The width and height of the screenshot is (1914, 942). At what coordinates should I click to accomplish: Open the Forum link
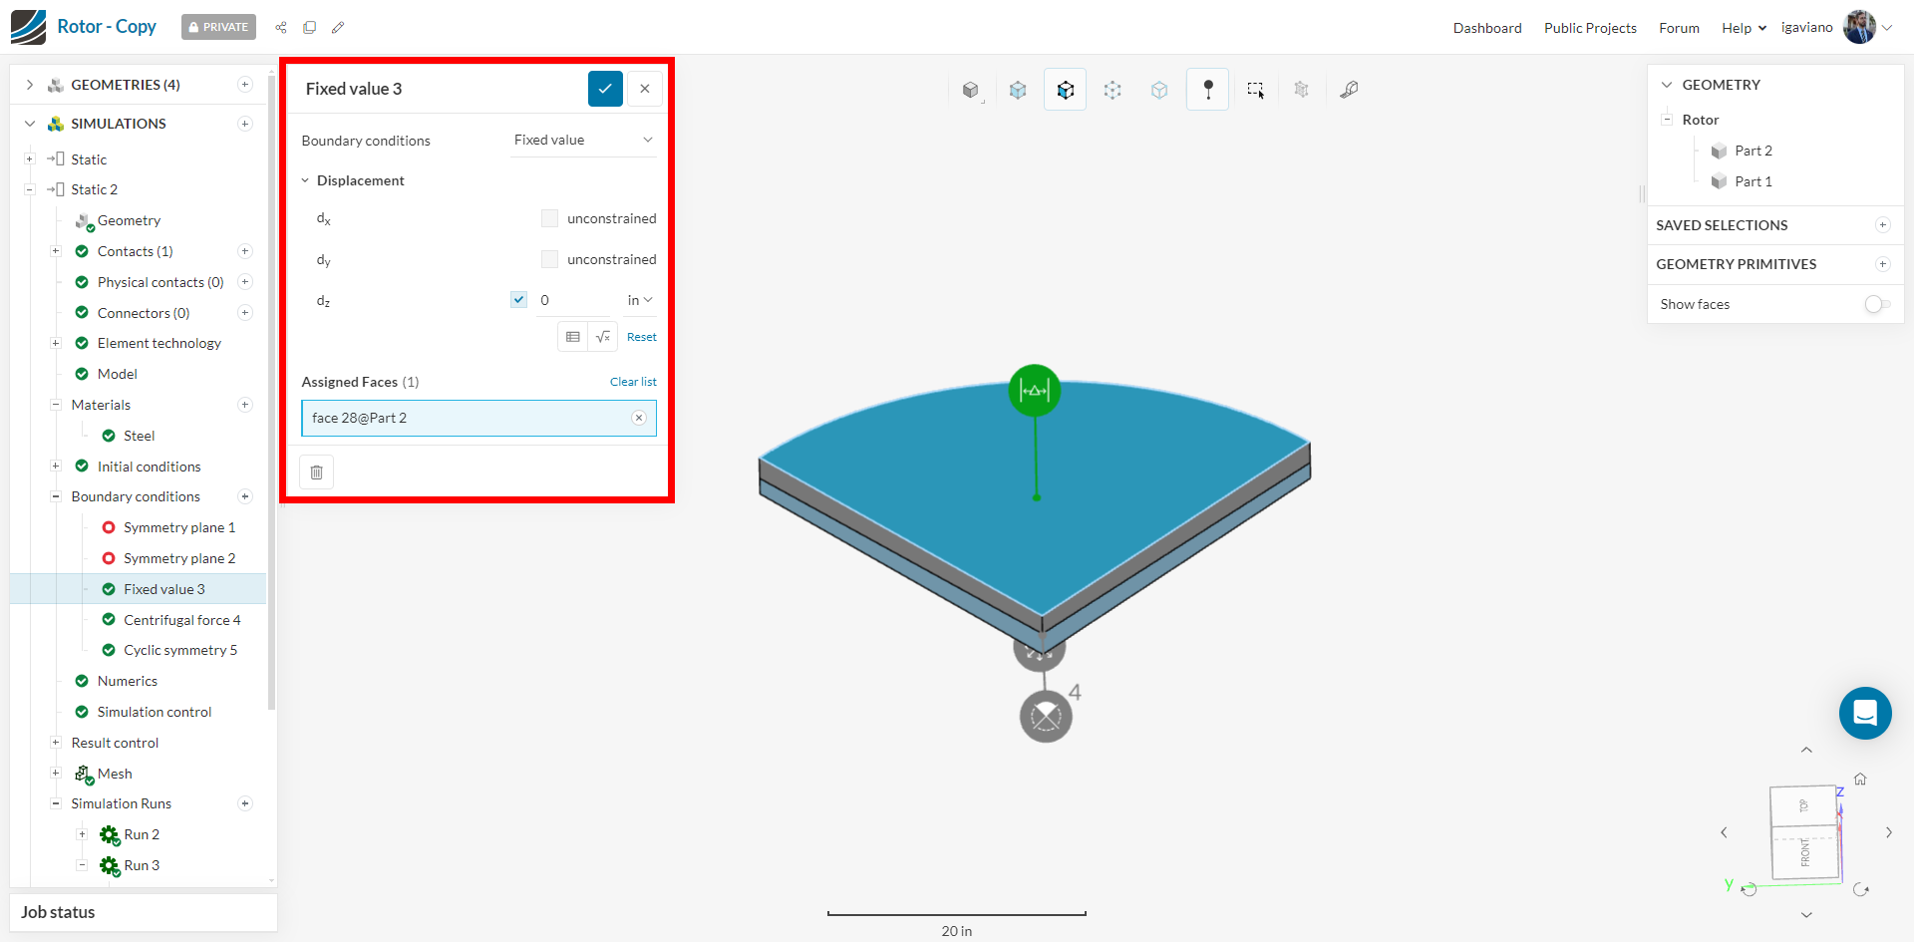(x=1679, y=28)
